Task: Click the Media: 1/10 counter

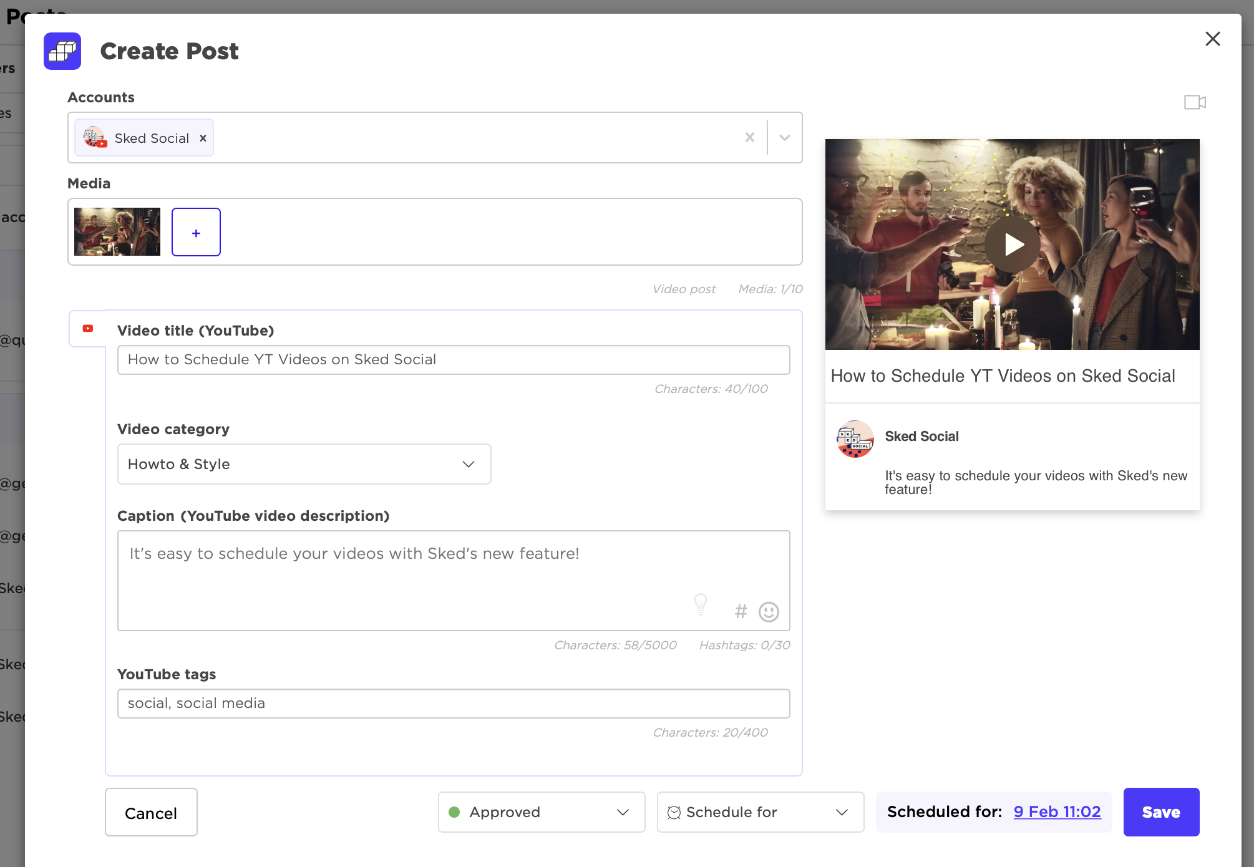Action: tap(770, 289)
